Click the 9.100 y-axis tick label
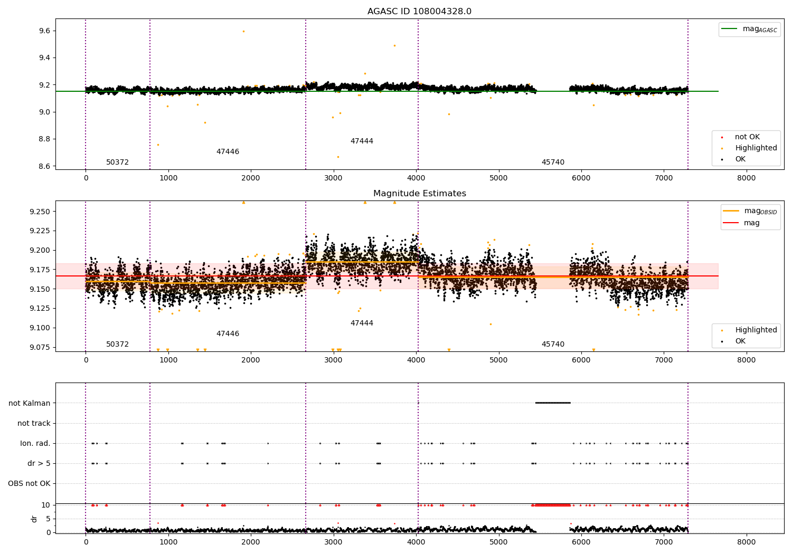The image size is (792, 554). click(x=40, y=328)
